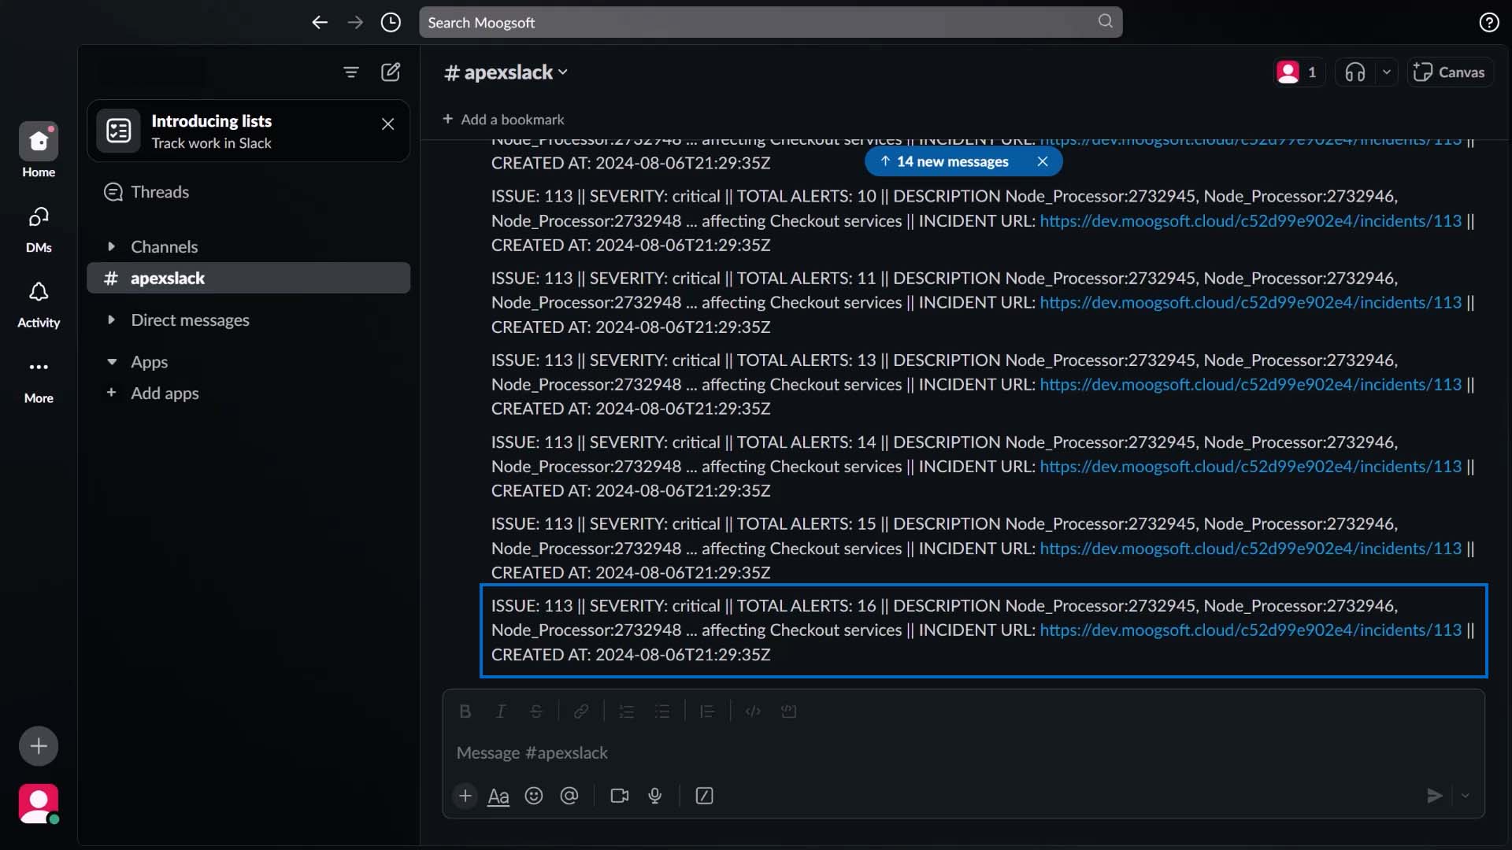Open incident 113 link in TOTAL ALERTS 11 message

(x=1250, y=303)
